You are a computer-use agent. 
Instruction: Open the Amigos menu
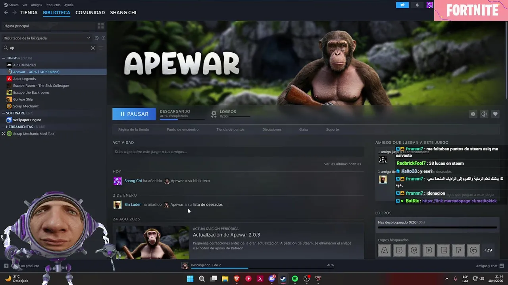coord(36,5)
